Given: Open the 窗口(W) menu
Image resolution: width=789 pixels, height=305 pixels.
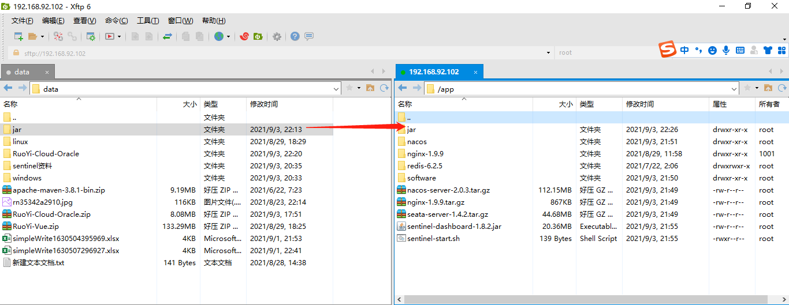Looking at the screenshot, I should [x=181, y=21].
